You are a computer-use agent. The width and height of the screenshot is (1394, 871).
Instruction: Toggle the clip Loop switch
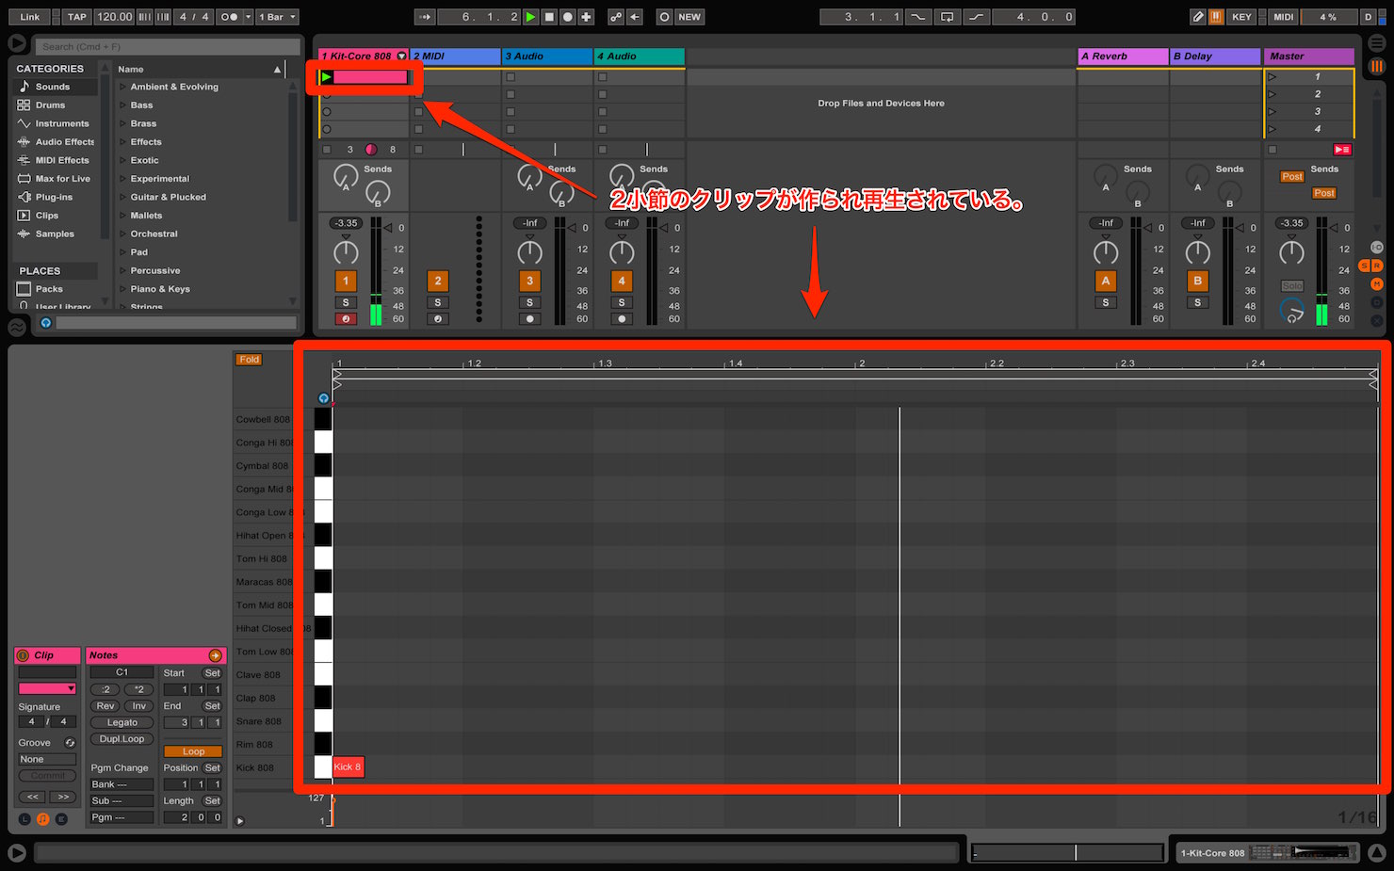[x=193, y=751]
